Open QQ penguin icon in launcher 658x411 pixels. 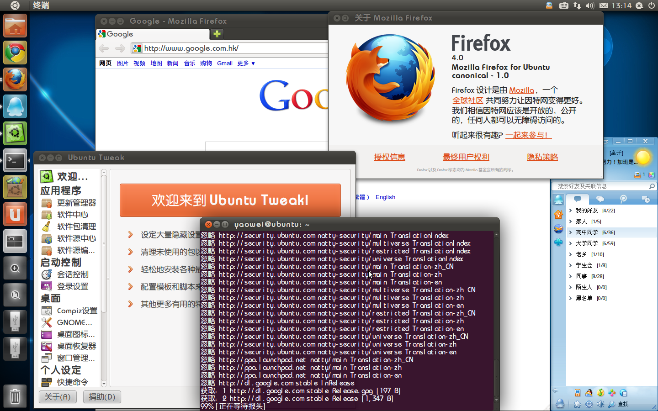click(x=15, y=106)
